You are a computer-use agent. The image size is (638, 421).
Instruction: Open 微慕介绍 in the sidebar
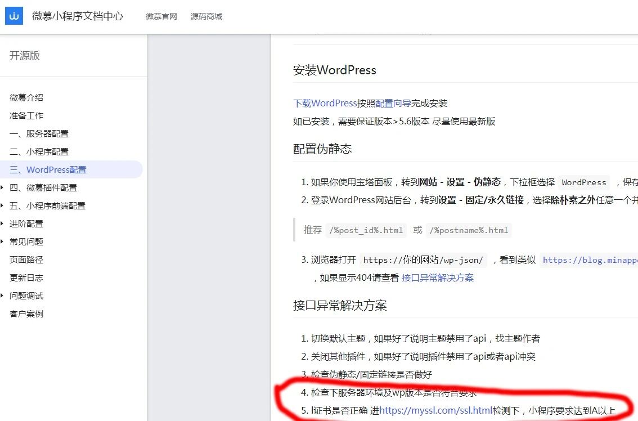tap(26, 97)
